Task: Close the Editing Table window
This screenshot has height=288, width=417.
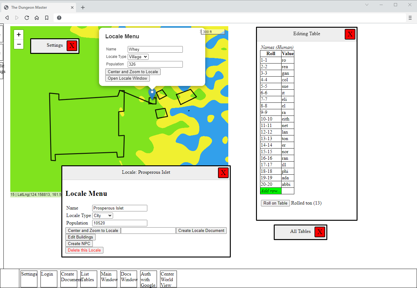Action: (350, 34)
